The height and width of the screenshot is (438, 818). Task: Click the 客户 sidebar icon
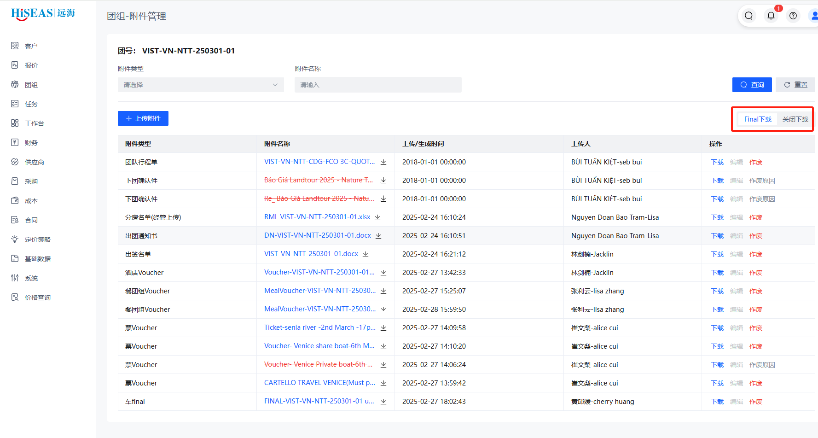(15, 46)
